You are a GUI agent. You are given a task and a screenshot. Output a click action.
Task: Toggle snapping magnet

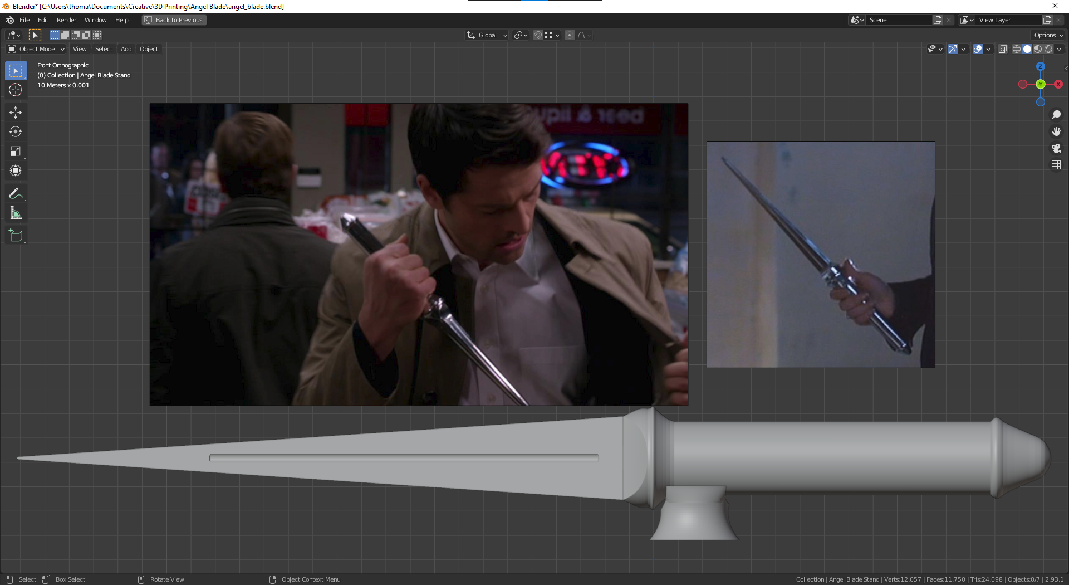(x=538, y=35)
